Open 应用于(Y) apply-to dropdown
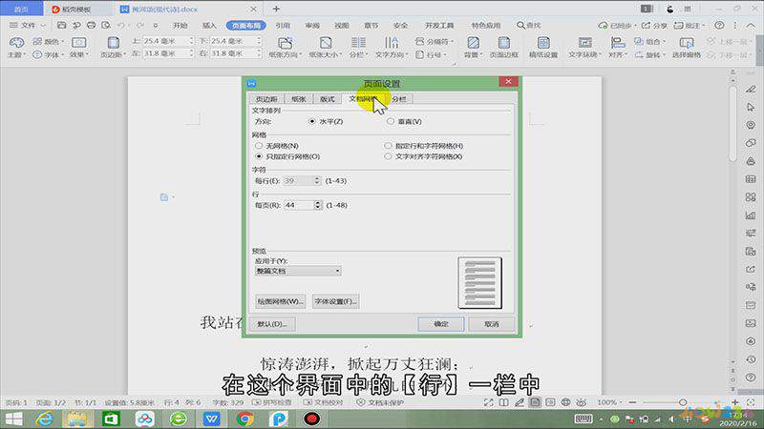This screenshot has width=764, height=429. [x=298, y=271]
